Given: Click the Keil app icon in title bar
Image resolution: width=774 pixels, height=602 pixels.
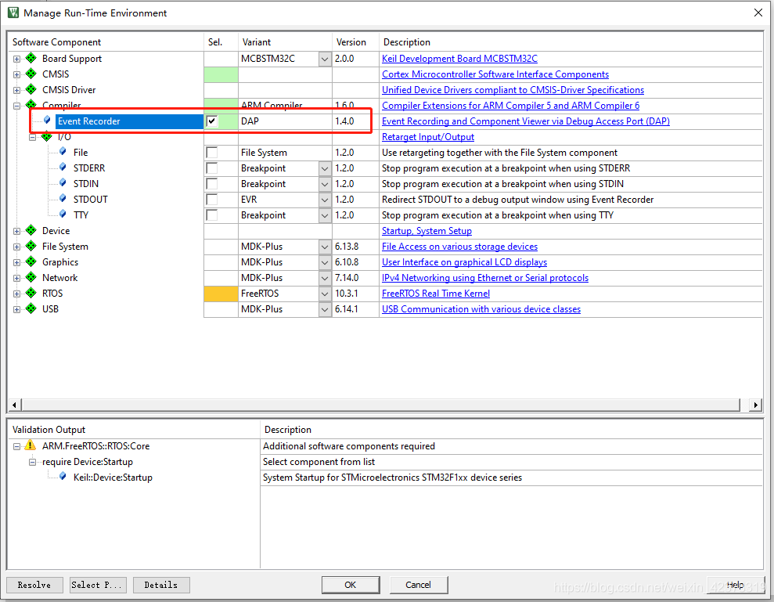Looking at the screenshot, I should pos(13,13).
